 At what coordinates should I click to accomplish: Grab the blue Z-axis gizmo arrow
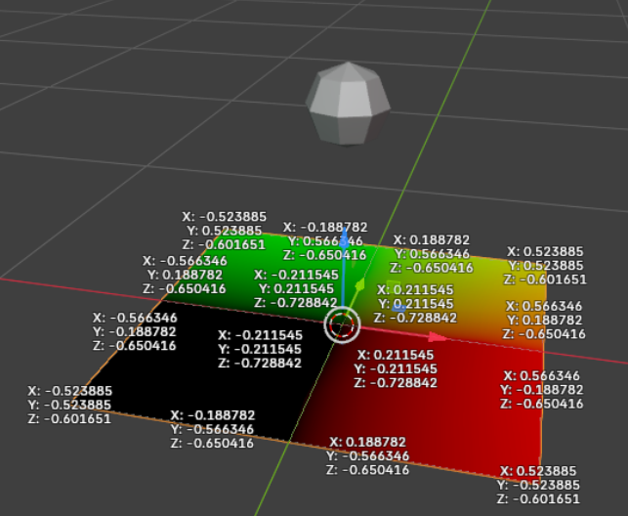[344, 237]
